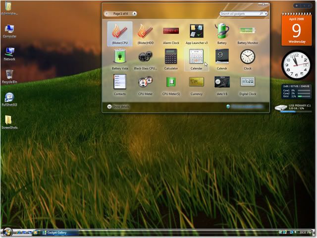This screenshot has width=317, height=238.
Task: Go to the next gadget page
Action: pyautogui.click(x=134, y=13)
